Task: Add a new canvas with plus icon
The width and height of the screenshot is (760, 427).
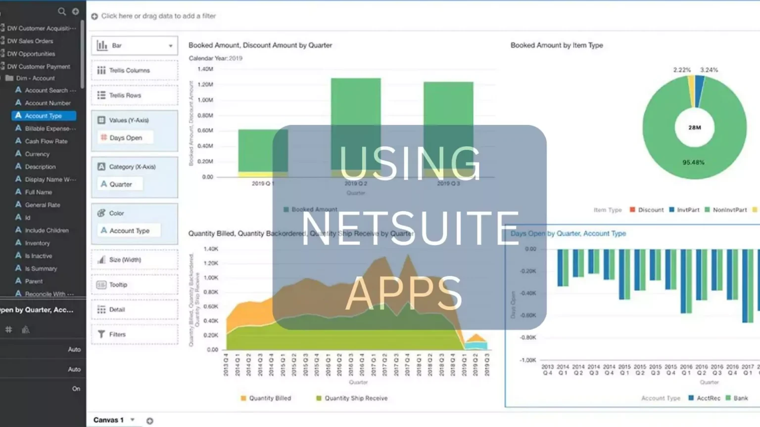Action: pyautogui.click(x=150, y=421)
